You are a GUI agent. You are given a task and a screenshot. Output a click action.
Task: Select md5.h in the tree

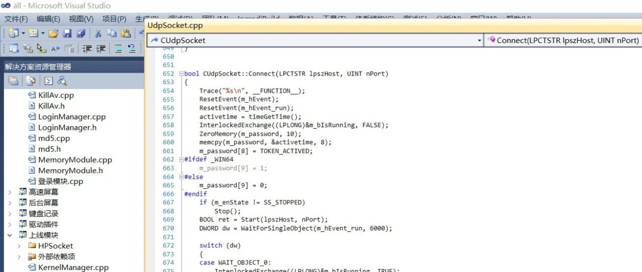coord(49,149)
